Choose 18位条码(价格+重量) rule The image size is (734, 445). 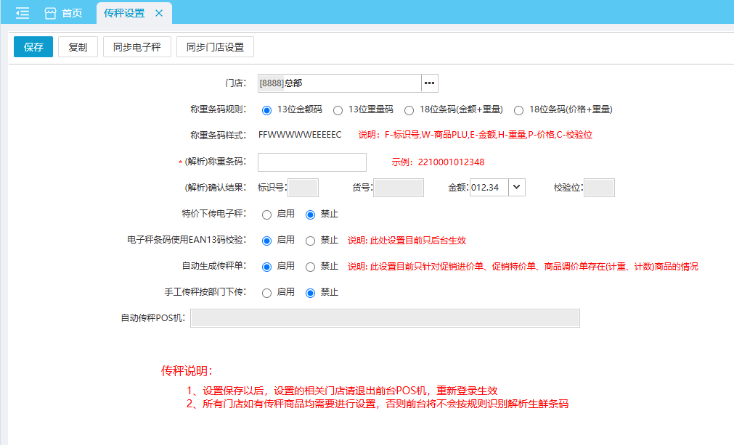pyautogui.click(x=518, y=110)
